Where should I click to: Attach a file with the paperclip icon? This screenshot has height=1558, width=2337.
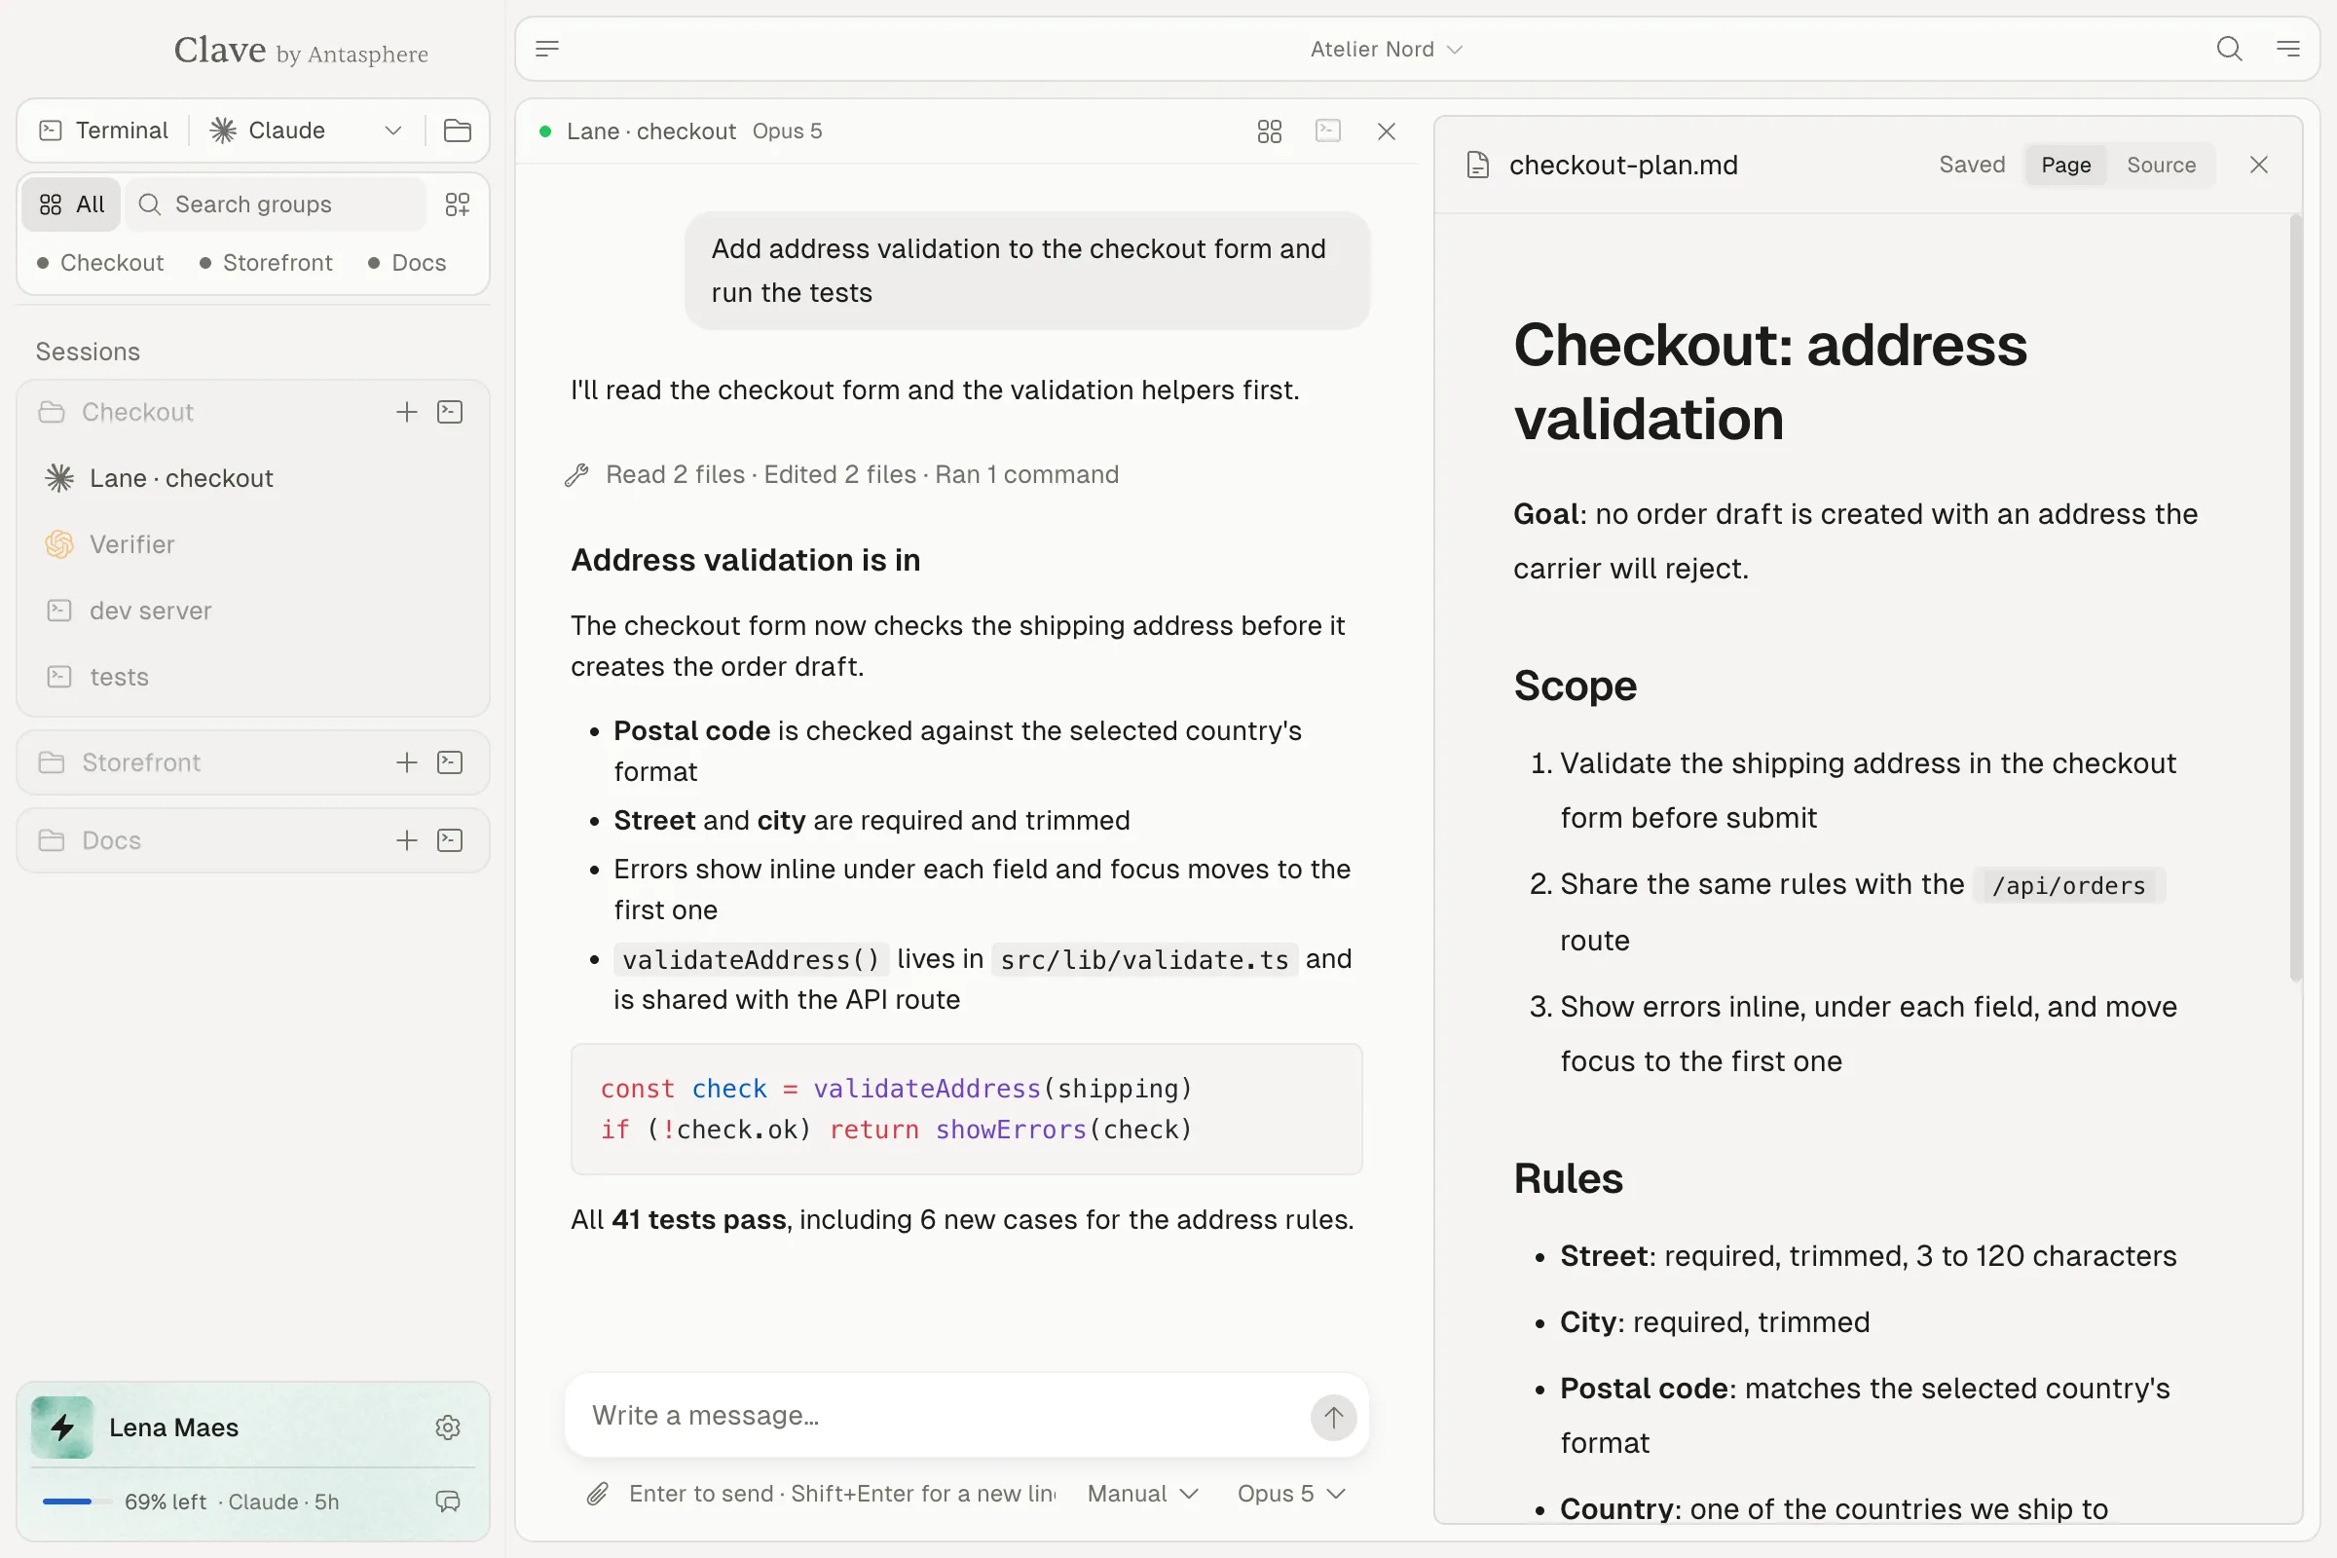point(597,1494)
